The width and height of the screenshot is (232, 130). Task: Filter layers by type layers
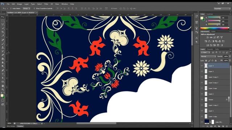[220, 52]
